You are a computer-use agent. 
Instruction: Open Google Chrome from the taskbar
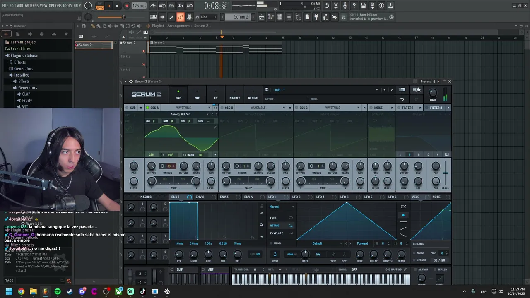pos(21,291)
